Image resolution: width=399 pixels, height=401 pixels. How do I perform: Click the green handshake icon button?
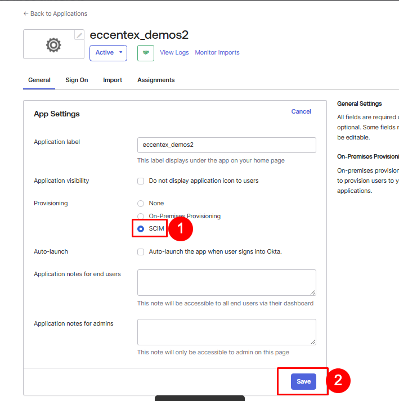(146, 53)
